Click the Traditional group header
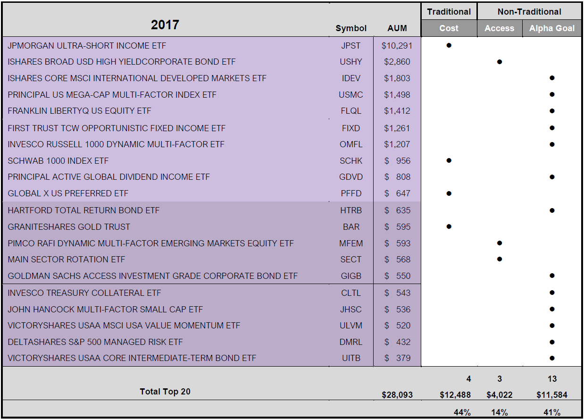The image size is (584, 419). tap(449, 12)
